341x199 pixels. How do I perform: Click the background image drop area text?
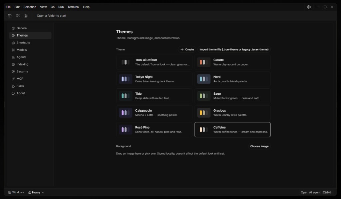[x=170, y=153]
